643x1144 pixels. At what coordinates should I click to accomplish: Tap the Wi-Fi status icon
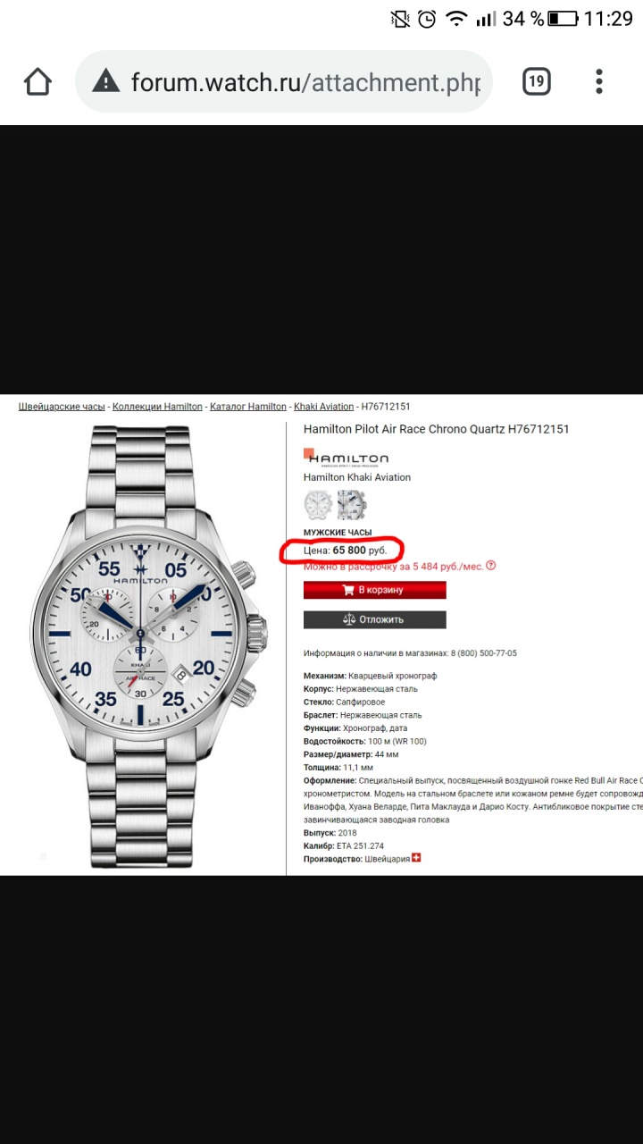pos(456,18)
